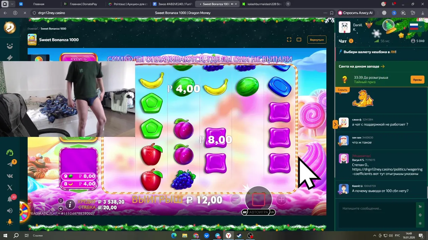Open the Telegram icon in left sidebar
This screenshot has width=428, height=240.
pyautogui.click(x=10, y=164)
